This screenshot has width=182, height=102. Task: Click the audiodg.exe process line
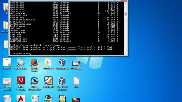click(64, 13)
